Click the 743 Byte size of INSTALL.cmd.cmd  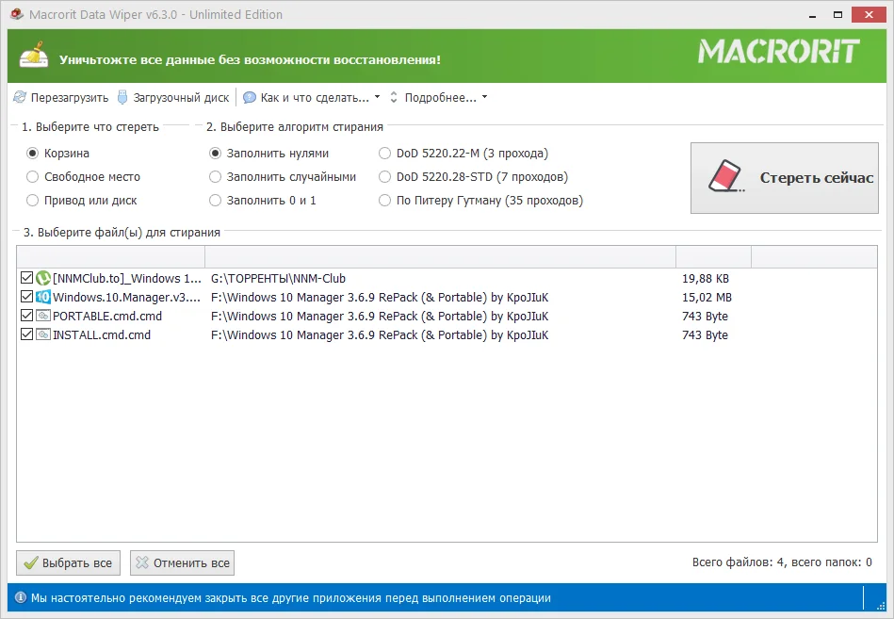[x=705, y=335]
